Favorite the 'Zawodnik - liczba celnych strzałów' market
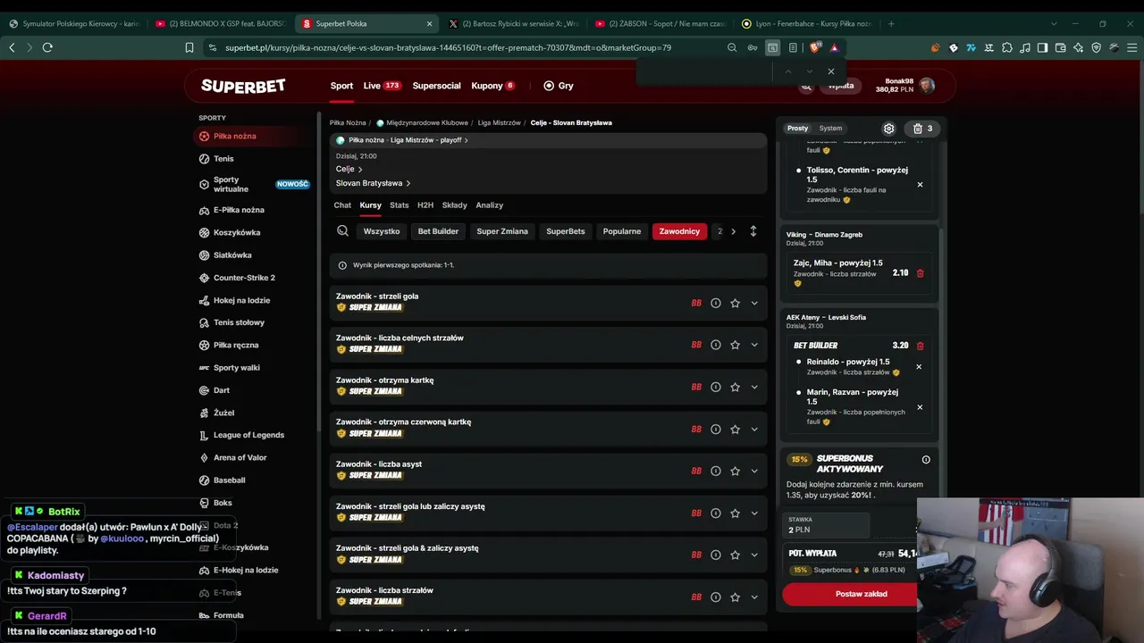Image resolution: width=1144 pixels, height=643 pixels. [735, 345]
